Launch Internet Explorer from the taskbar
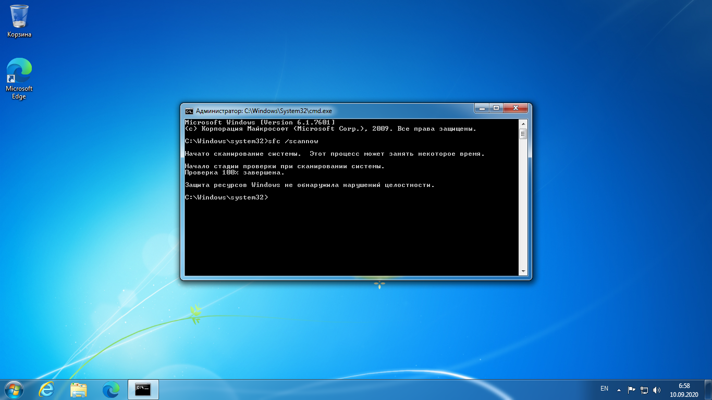The width and height of the screenshot is (712, 400). coord(46,390)
